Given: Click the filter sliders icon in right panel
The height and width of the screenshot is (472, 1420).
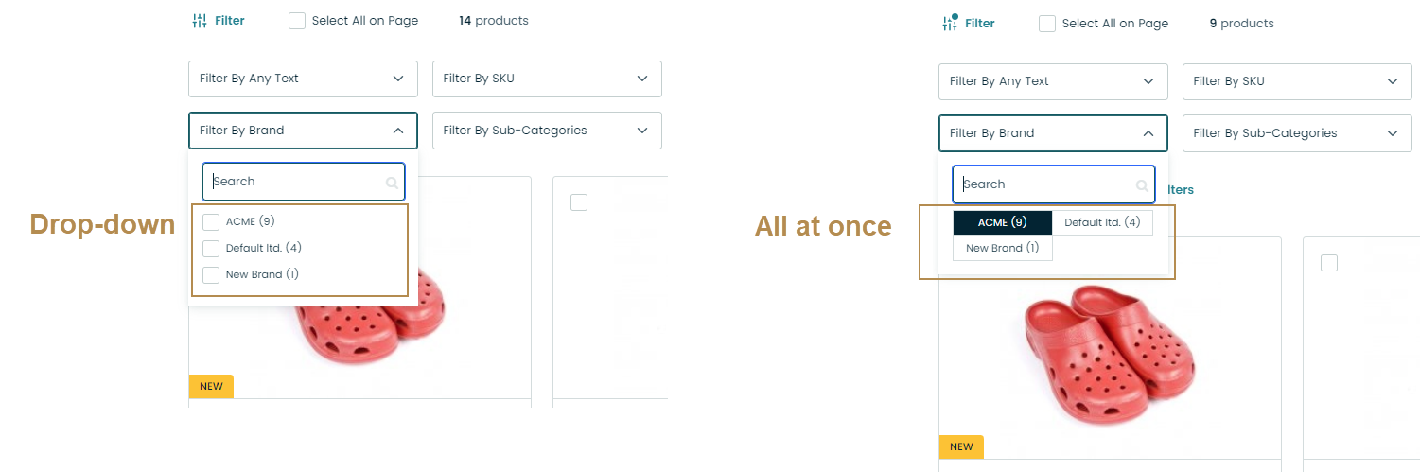Looking at the screenshot, I should coord(950,23).
